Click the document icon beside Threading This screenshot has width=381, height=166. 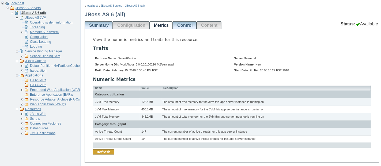(x=27, y=27)
